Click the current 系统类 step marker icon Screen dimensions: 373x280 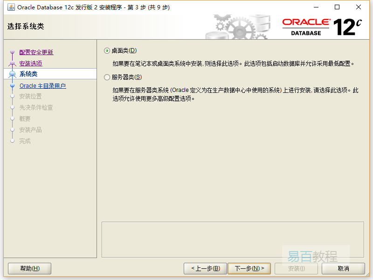coord(13,74)
